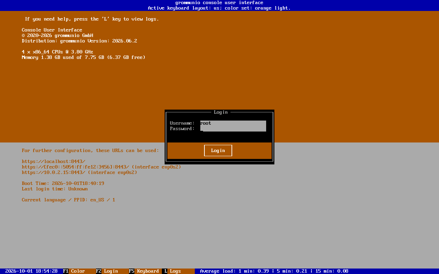439x274 pixels.
Task: Focus the Username input field
Action: [233, 123]
